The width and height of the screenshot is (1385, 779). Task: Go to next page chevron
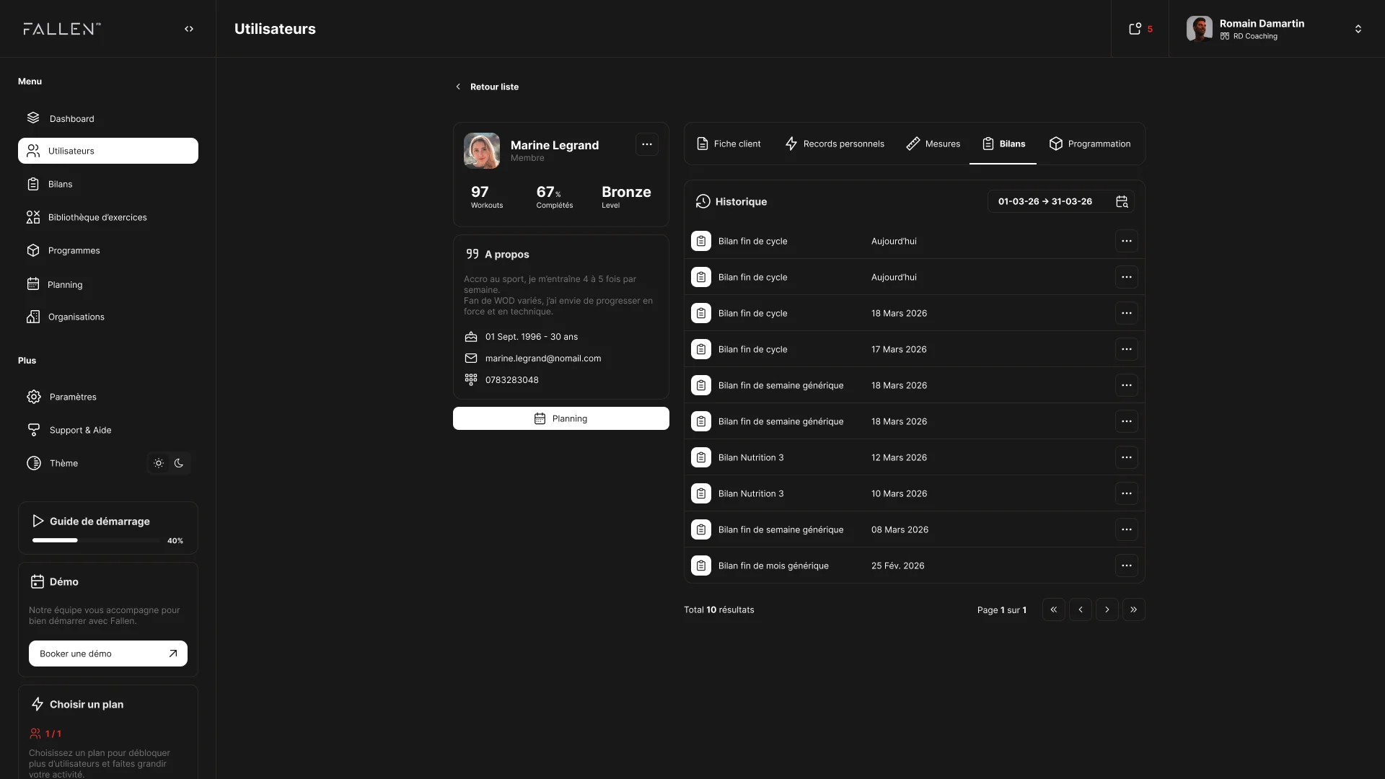[1107, 609]
